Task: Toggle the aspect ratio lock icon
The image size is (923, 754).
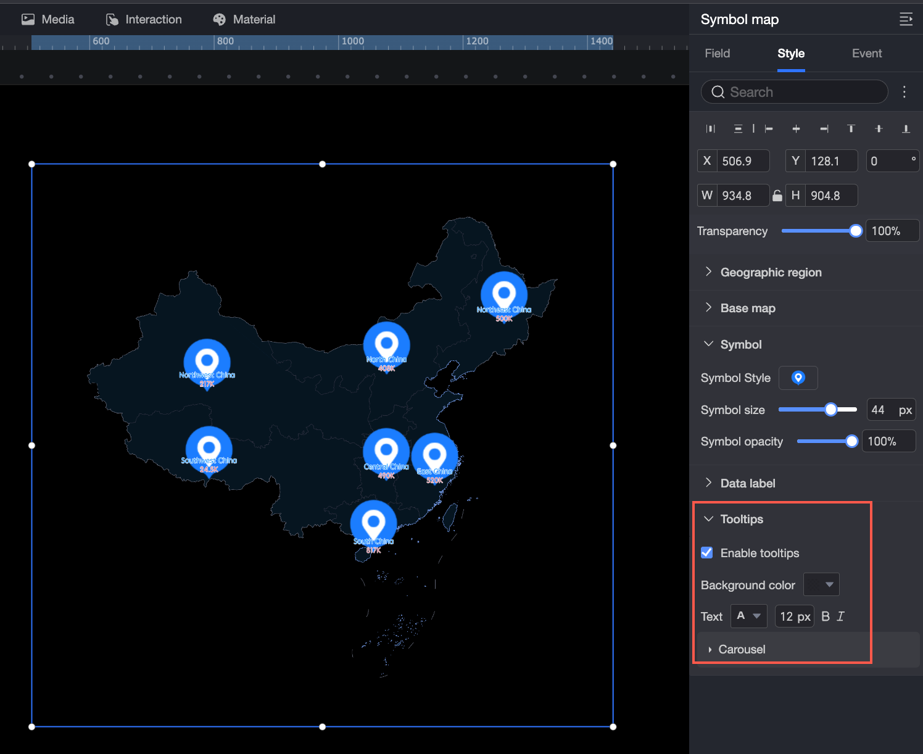Action: pyautogui.click(x=777, y=196)
